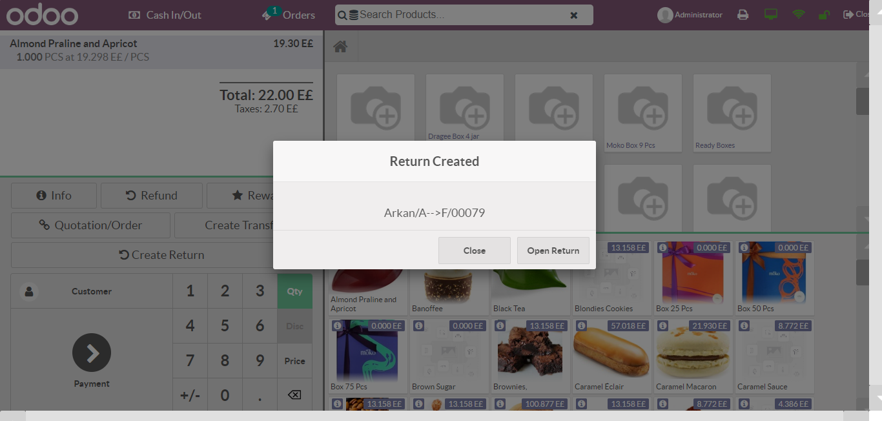Select the Customer button

pyautogui.click(x=92, y=291)
